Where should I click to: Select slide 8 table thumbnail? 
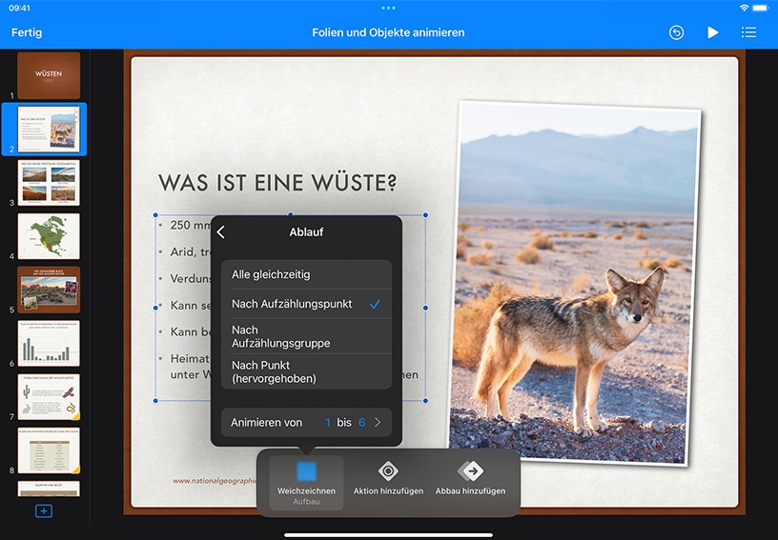point(49,450)
